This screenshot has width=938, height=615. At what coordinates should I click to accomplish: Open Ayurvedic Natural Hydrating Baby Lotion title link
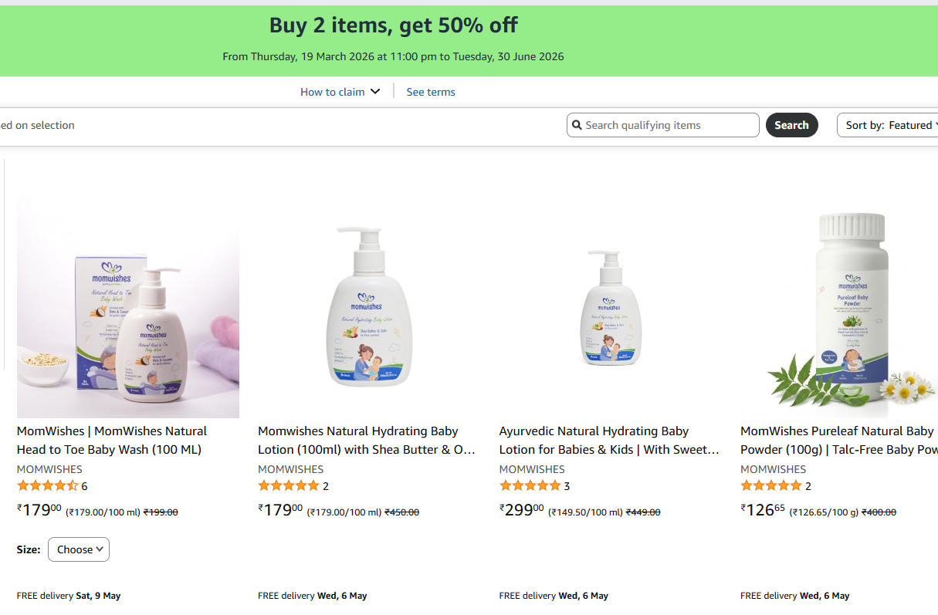click(x=609, y=441)
